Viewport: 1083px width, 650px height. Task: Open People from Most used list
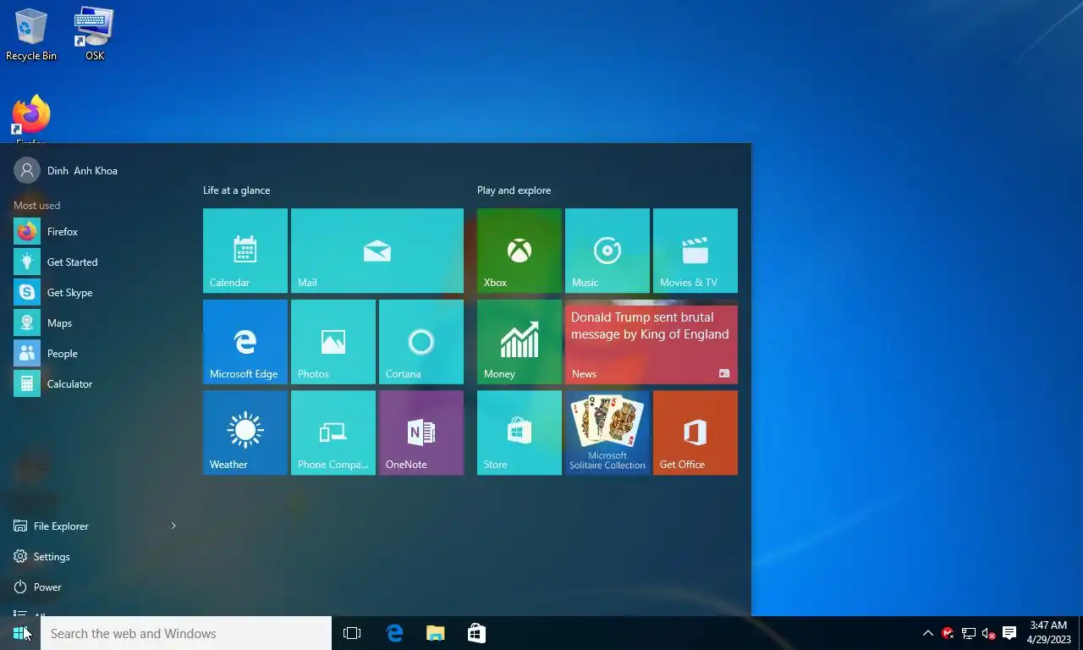[95, 354]
